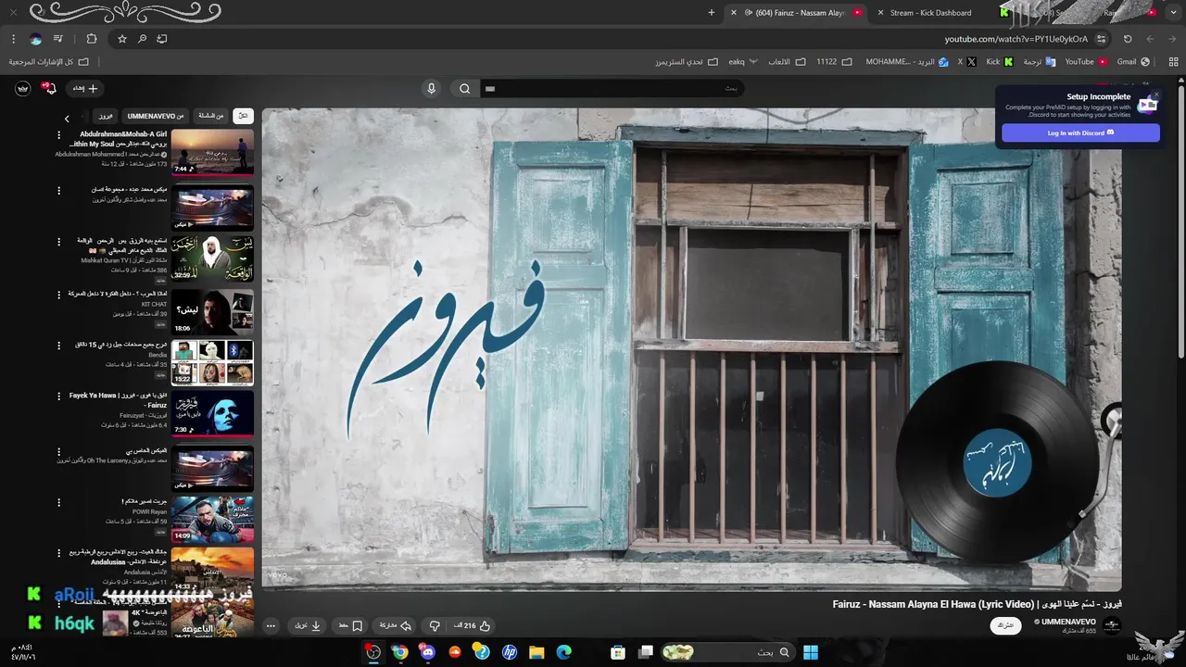Open POWR Rayan video thumbnail 14:09
This screenshot has width=1186, height=667.
click(x=212, y=519)
